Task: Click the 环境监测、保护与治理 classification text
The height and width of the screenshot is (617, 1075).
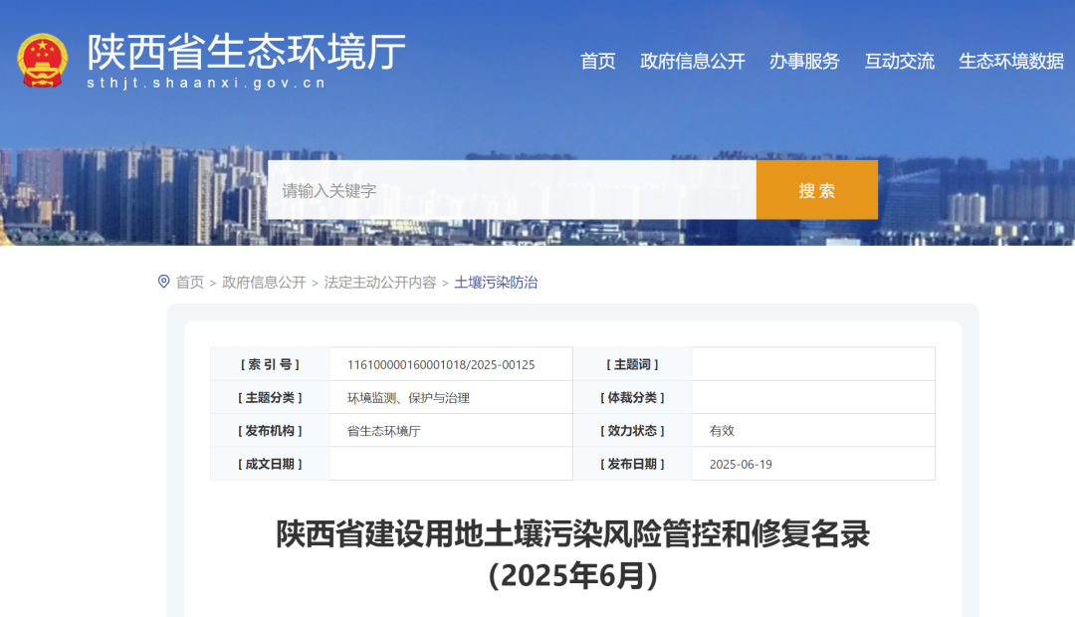Action: (410, 396)
